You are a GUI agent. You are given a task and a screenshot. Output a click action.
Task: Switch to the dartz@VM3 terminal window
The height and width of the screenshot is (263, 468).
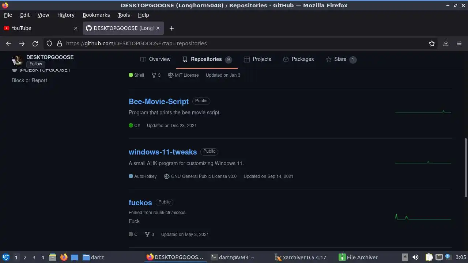click(x=233, y=258)
